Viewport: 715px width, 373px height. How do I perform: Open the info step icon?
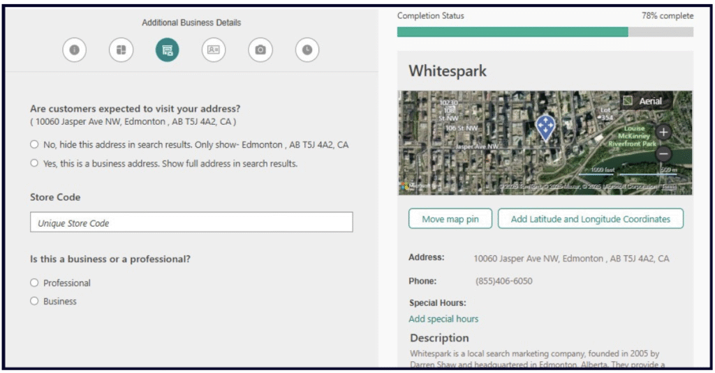[x=74, y=50]
